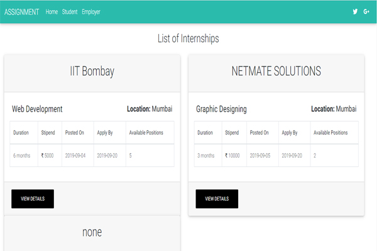
Task: Open the Student nav item
Action: point(70,12)
